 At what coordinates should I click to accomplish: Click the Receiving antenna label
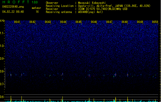59,12
